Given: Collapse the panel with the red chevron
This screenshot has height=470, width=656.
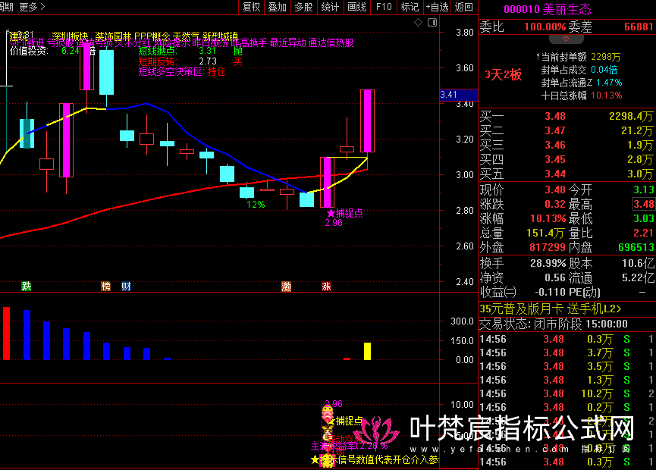Looking at the screenshot, I should point(566,39).
